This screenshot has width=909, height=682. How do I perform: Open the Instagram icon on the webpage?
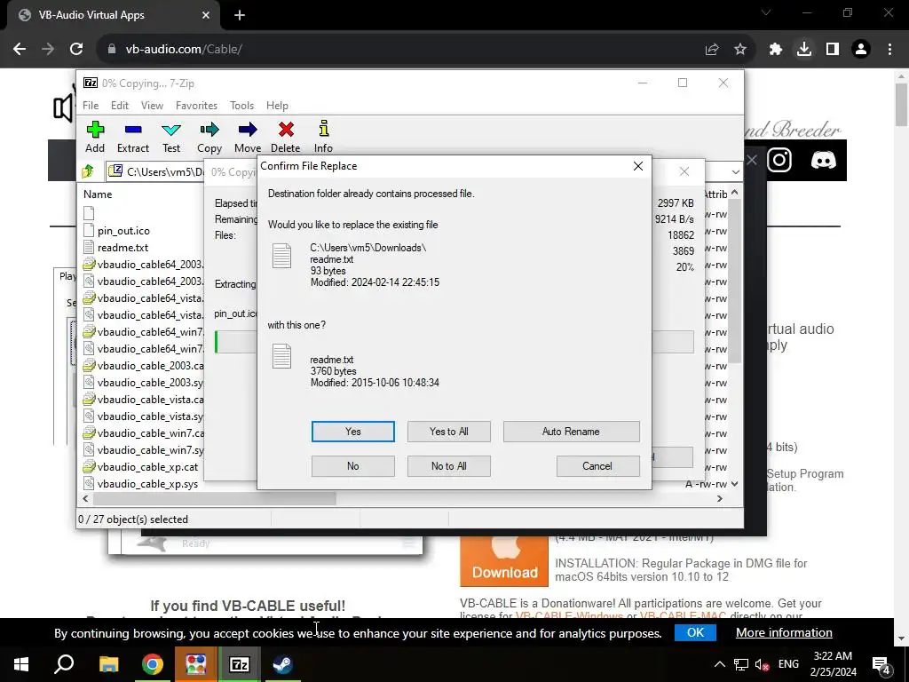(779, 160)
